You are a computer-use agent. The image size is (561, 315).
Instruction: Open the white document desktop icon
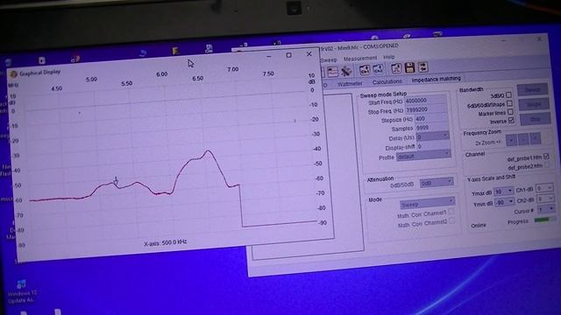pos(42,60)
